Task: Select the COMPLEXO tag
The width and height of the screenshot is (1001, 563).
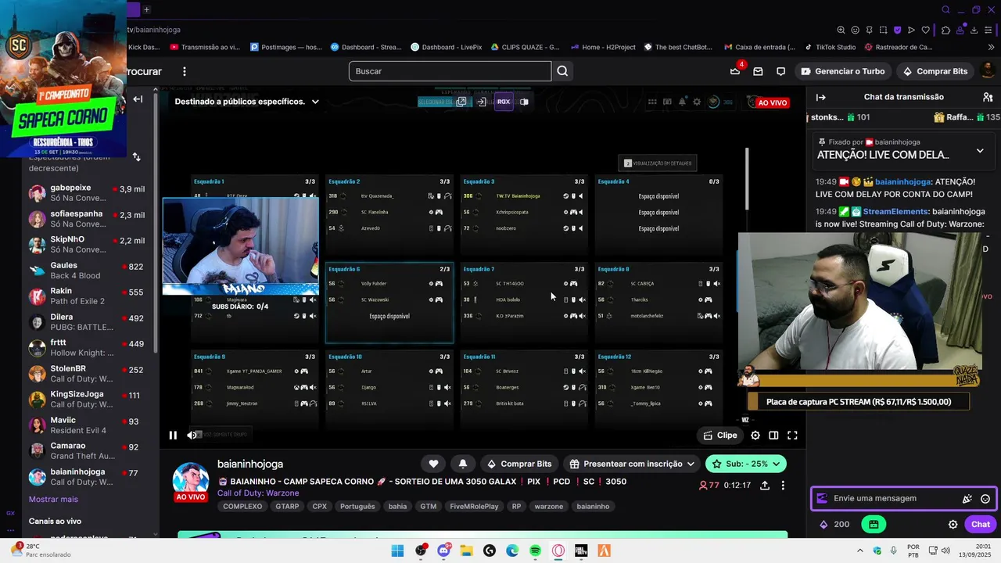Action: coord(242,506)
